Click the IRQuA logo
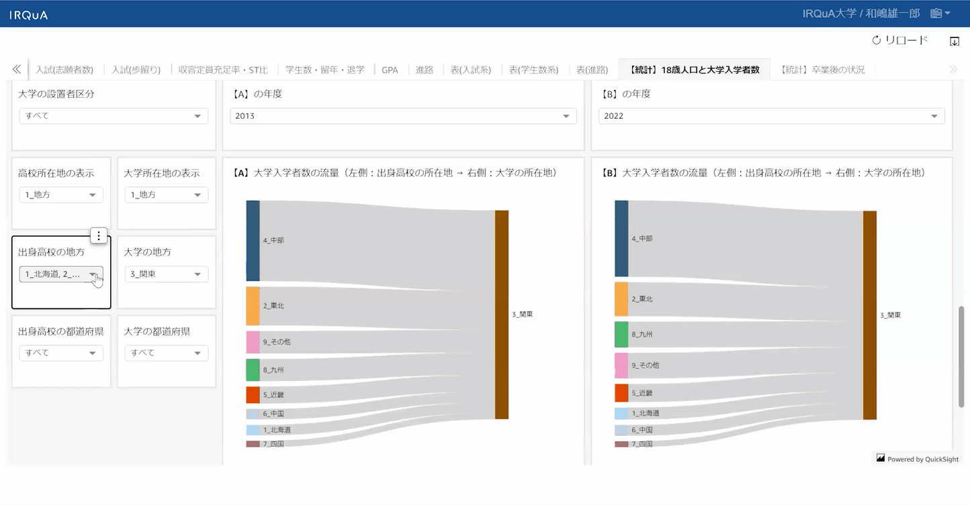This screenshot has width=970, height=505. (28, 15)
